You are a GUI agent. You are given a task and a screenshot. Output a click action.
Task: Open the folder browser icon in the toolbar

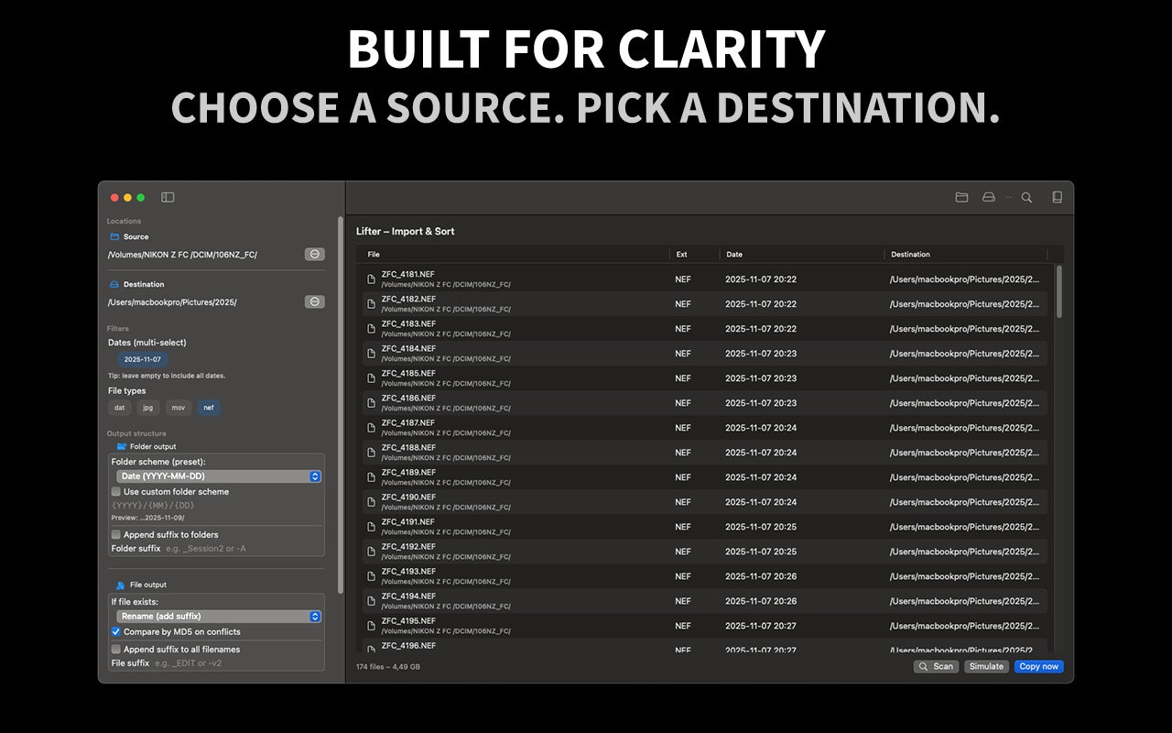(961, 197)
